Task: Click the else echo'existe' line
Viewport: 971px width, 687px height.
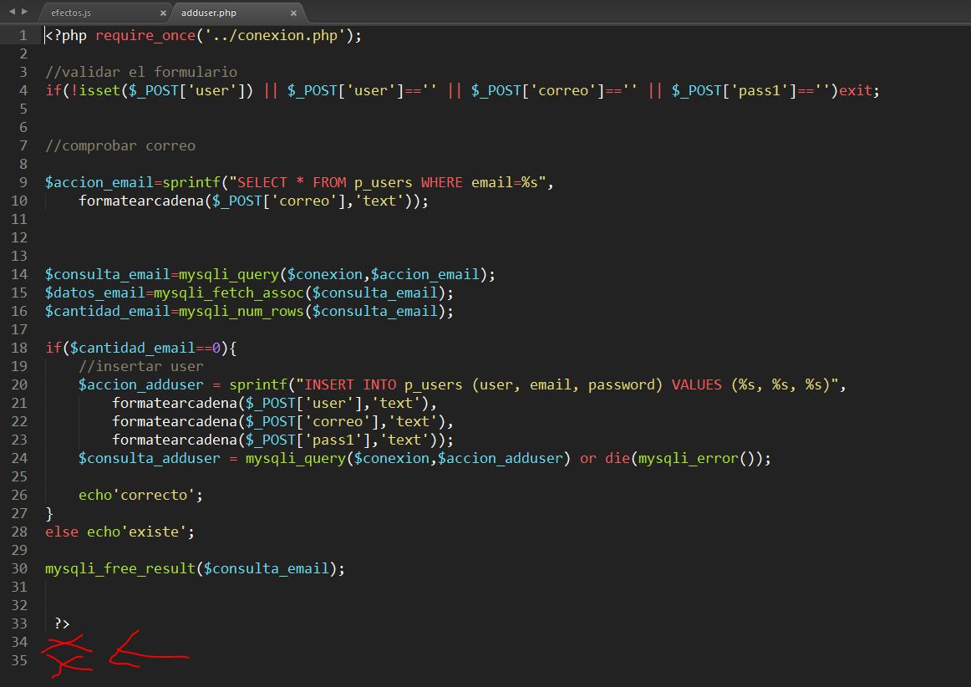Action: tap(119, 532)
